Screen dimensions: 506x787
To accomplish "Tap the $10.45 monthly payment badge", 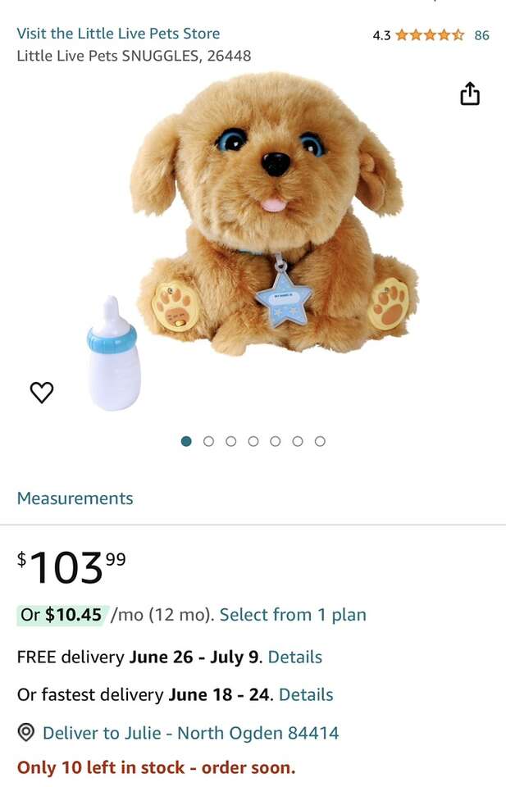I will point(62,615).
